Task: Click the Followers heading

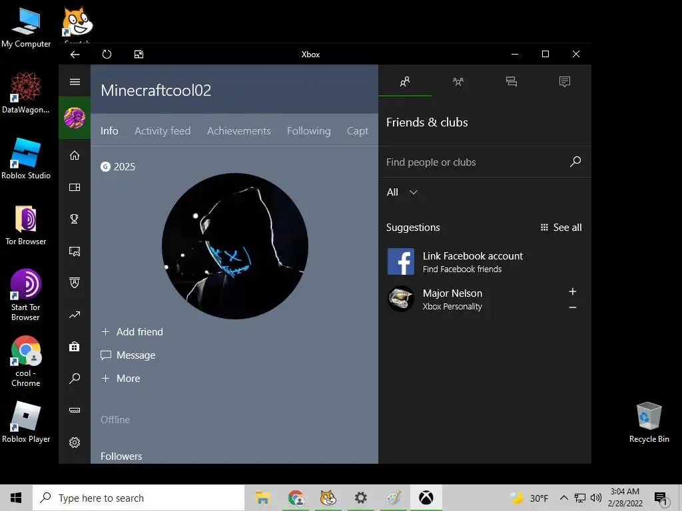Action: [121, 456]
